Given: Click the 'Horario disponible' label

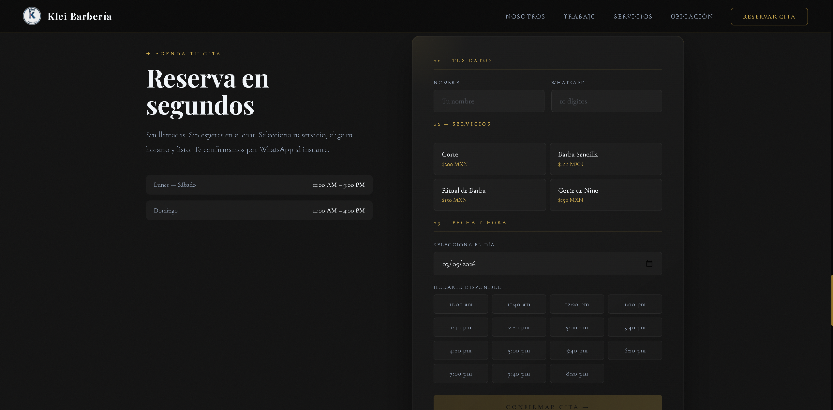Looking at the screenshot, I should (x=467, y=287).
